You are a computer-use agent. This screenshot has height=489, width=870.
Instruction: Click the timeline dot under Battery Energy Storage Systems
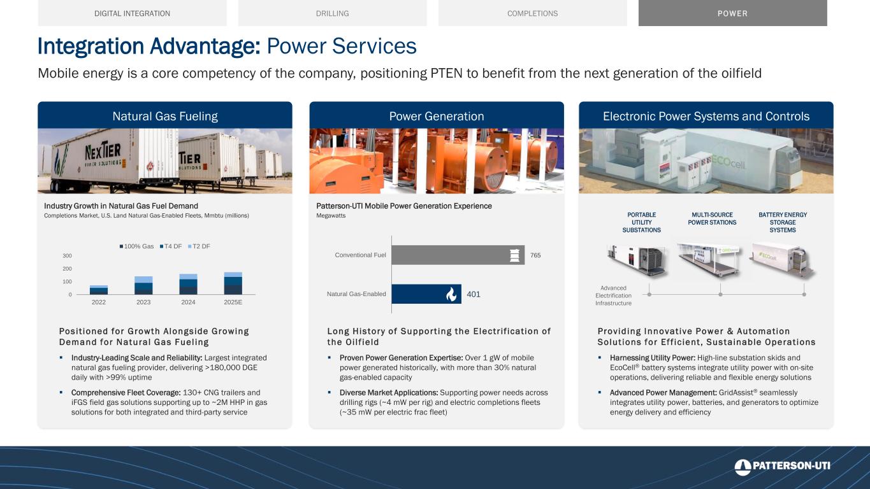point(804,294)
